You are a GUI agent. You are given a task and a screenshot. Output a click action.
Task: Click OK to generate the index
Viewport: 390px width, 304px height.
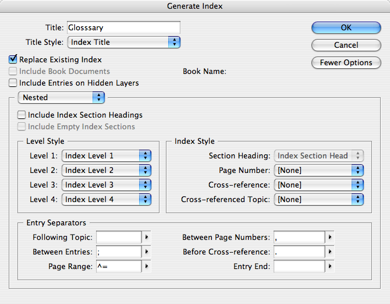coord(346,27)
